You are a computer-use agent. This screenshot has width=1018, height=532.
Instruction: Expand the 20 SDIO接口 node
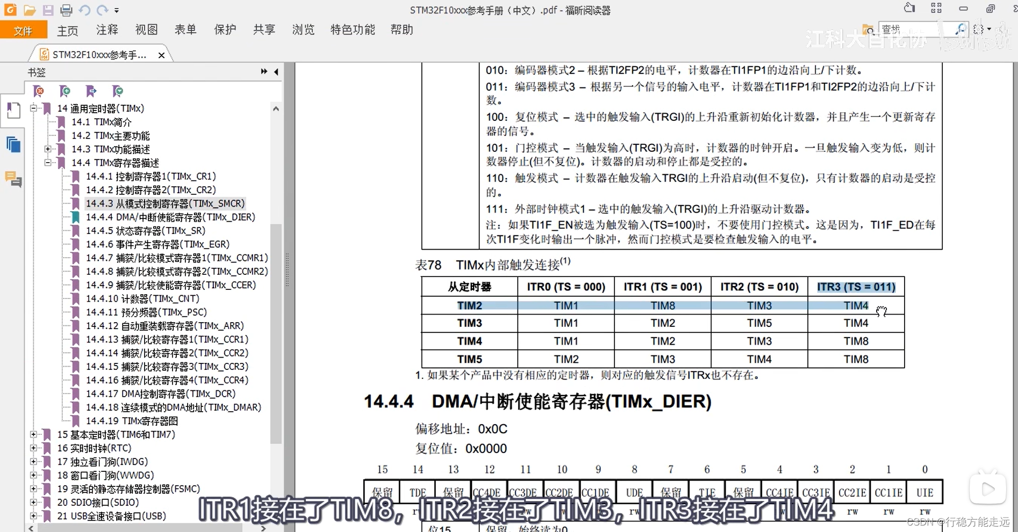[34, 502]
